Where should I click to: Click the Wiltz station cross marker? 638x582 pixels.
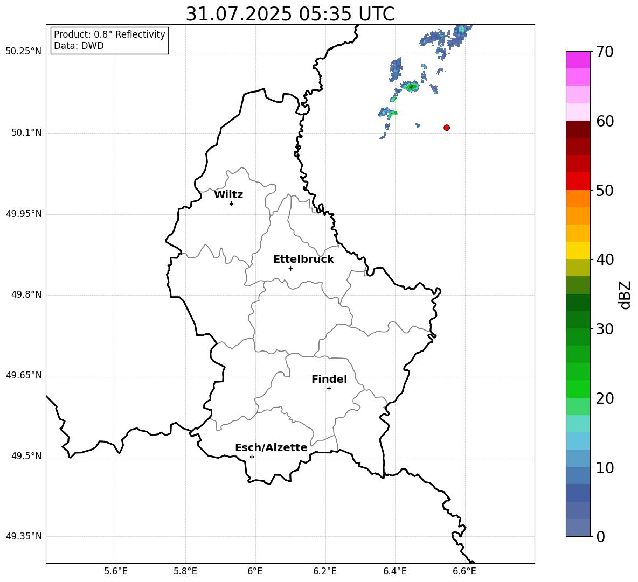click(232, 204)
